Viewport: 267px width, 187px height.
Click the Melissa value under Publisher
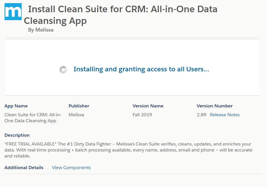(76, 115)
